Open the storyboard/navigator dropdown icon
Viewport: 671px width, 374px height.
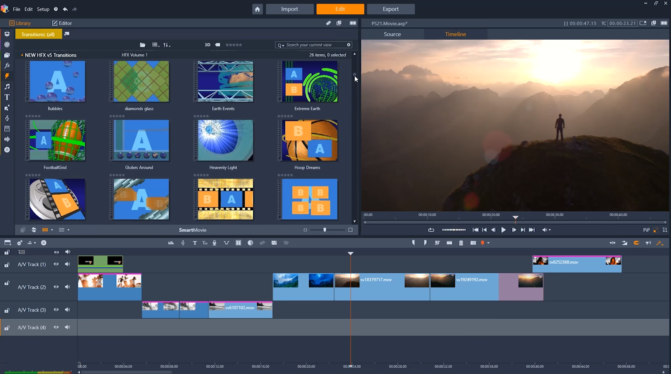pyautogui.click(x=7, y=243)
